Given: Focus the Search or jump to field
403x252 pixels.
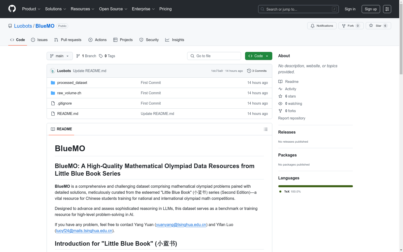Looking at the screenshot, I should pos(298,9).
